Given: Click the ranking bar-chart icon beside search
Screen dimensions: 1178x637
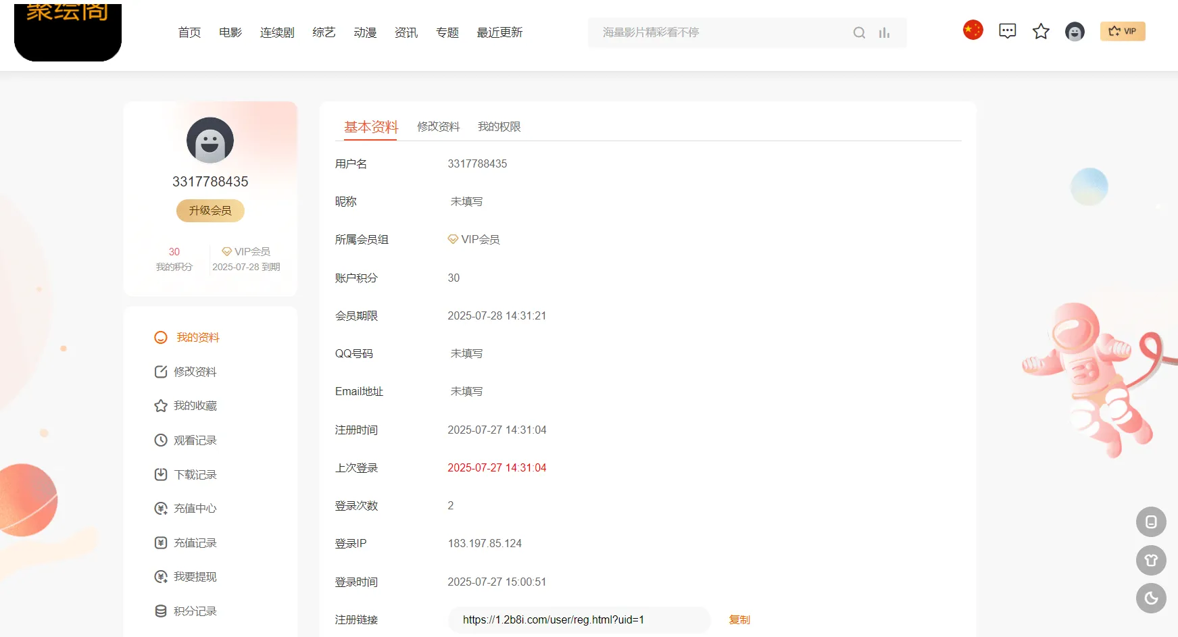Looking at the screenshot, I should point(883,32).
